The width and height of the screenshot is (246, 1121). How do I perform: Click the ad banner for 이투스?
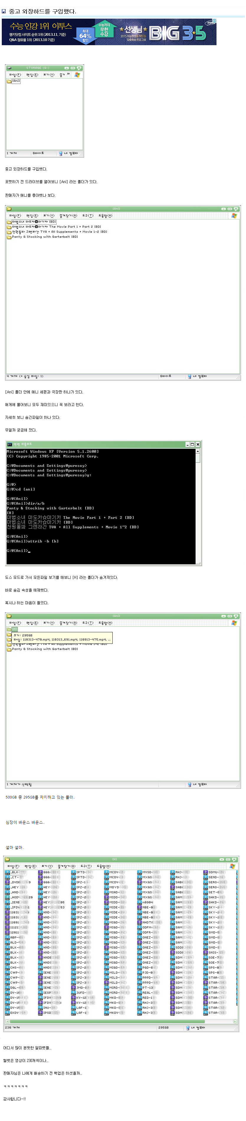(109, 32)
